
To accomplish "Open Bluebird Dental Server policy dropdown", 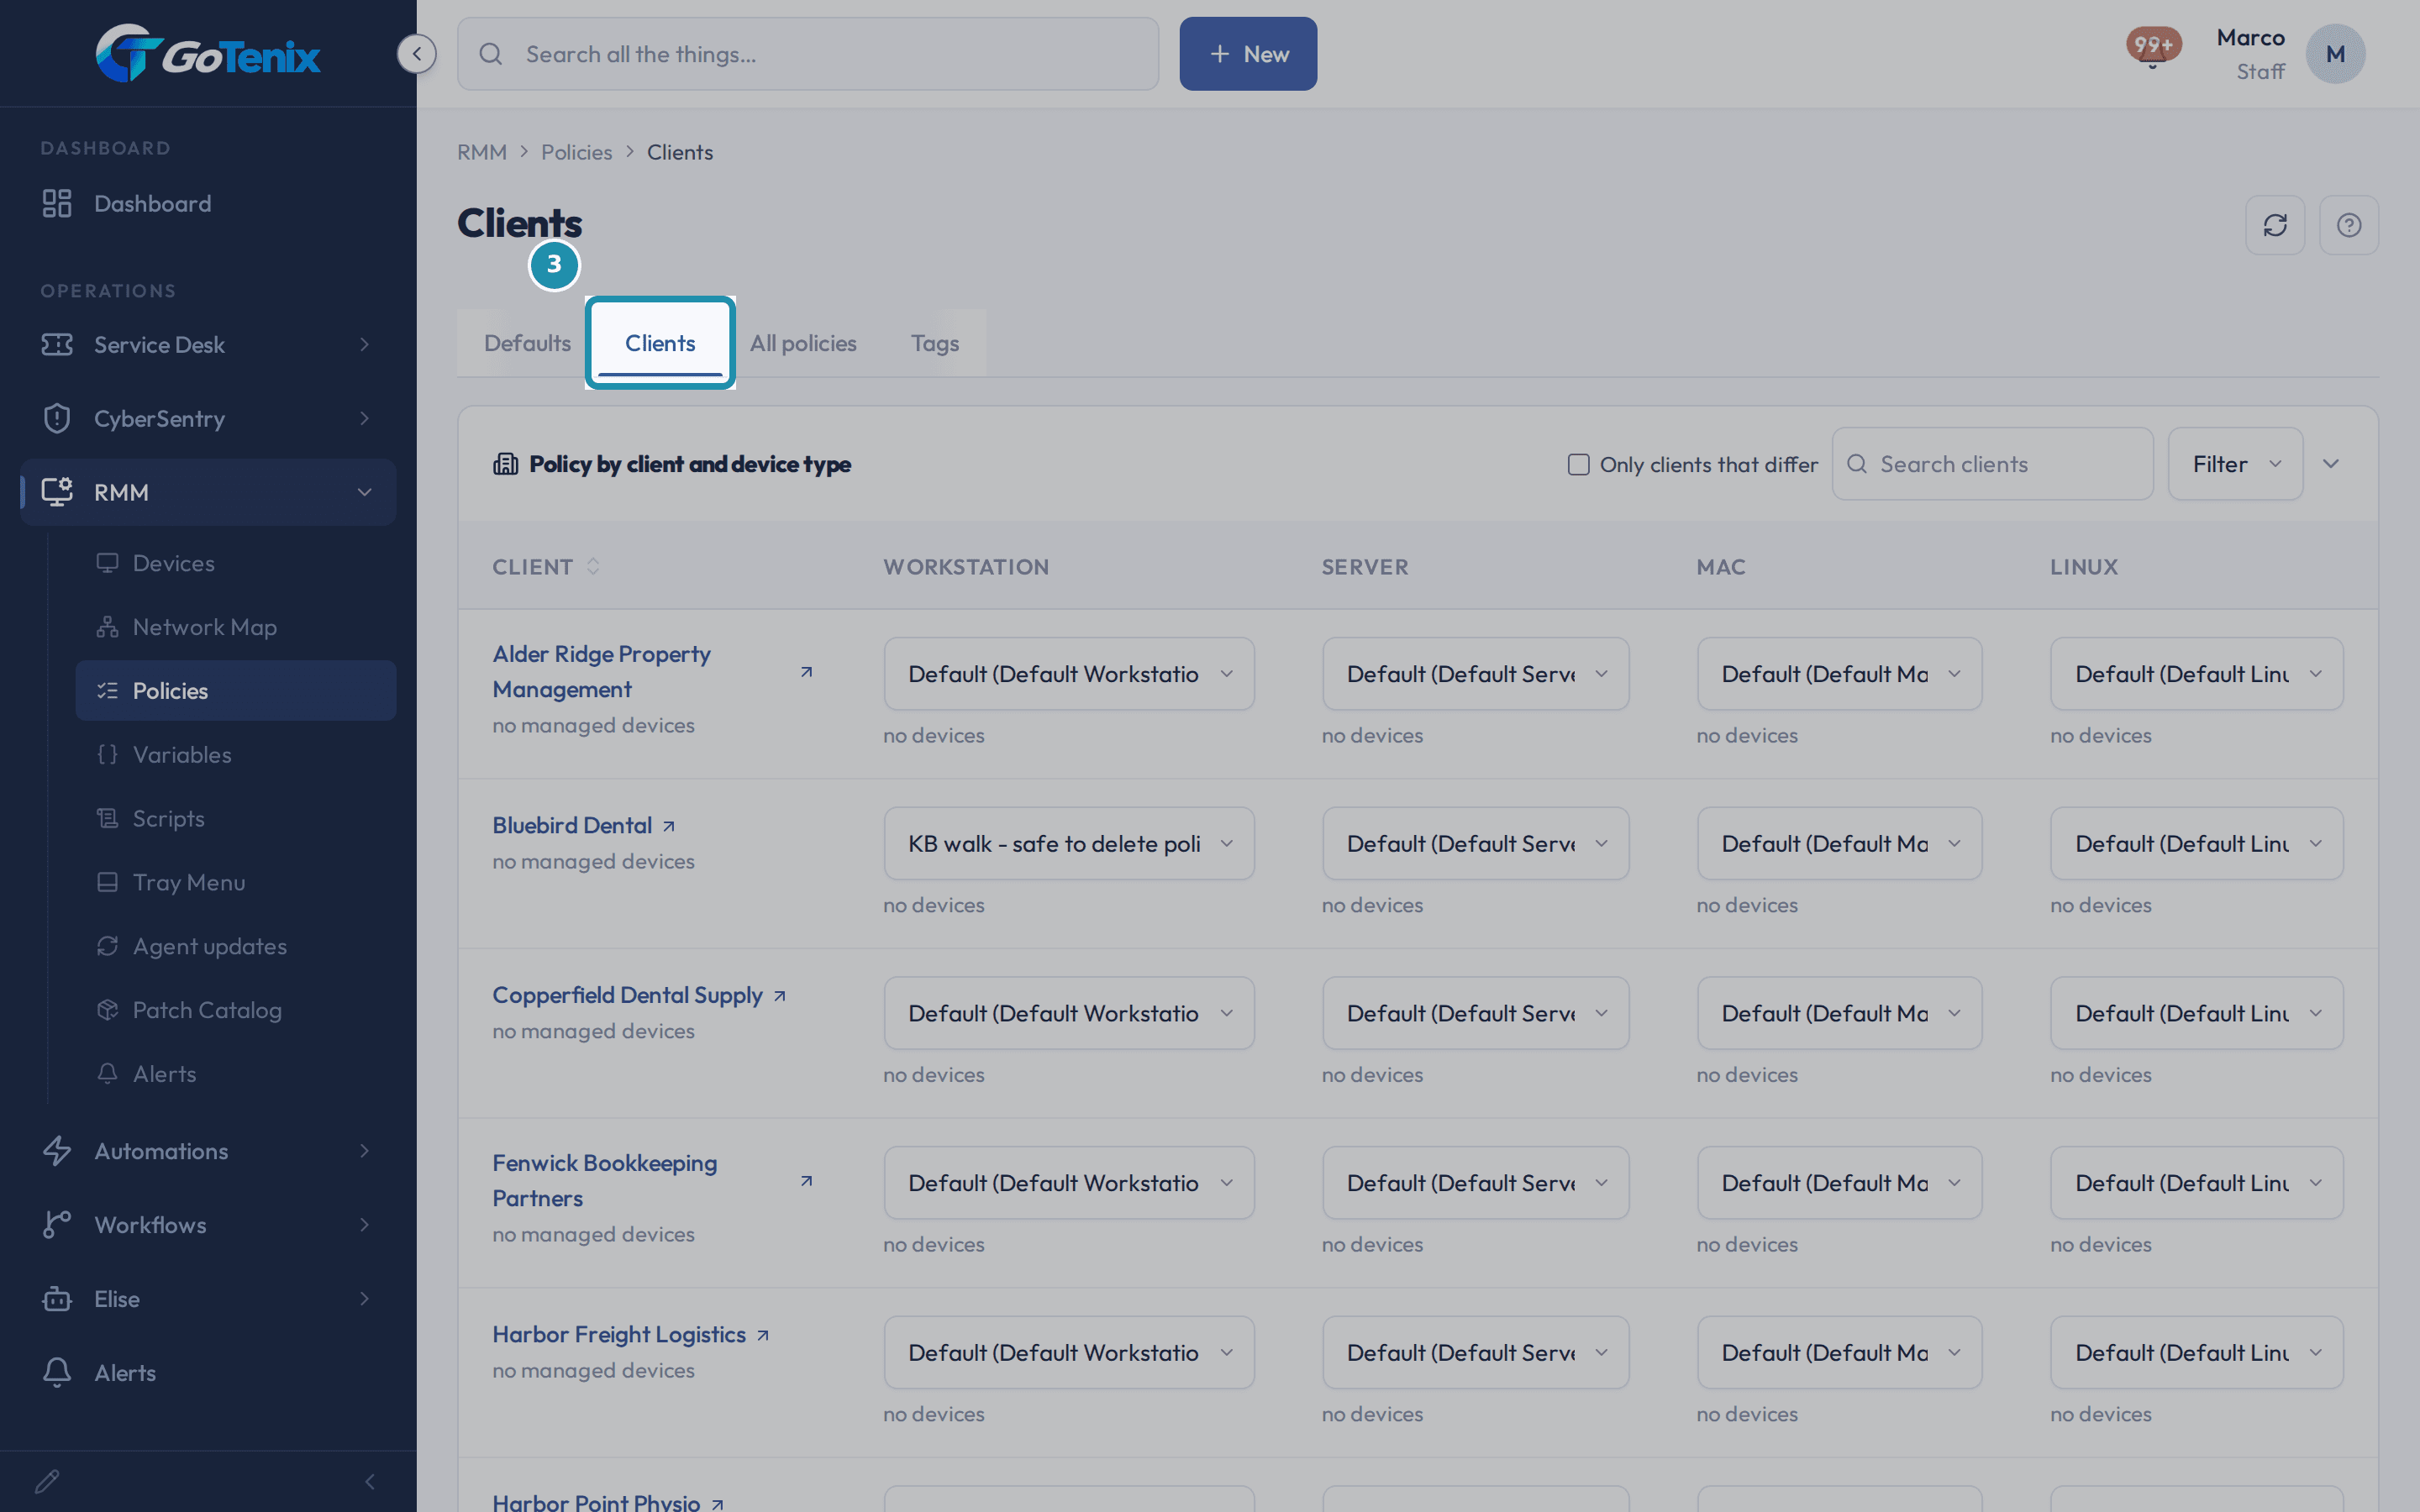I will pos(1475,844).
